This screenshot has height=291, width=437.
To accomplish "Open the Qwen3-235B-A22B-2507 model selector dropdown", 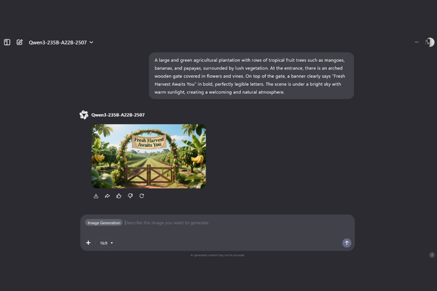I will [x=61, y=42].
